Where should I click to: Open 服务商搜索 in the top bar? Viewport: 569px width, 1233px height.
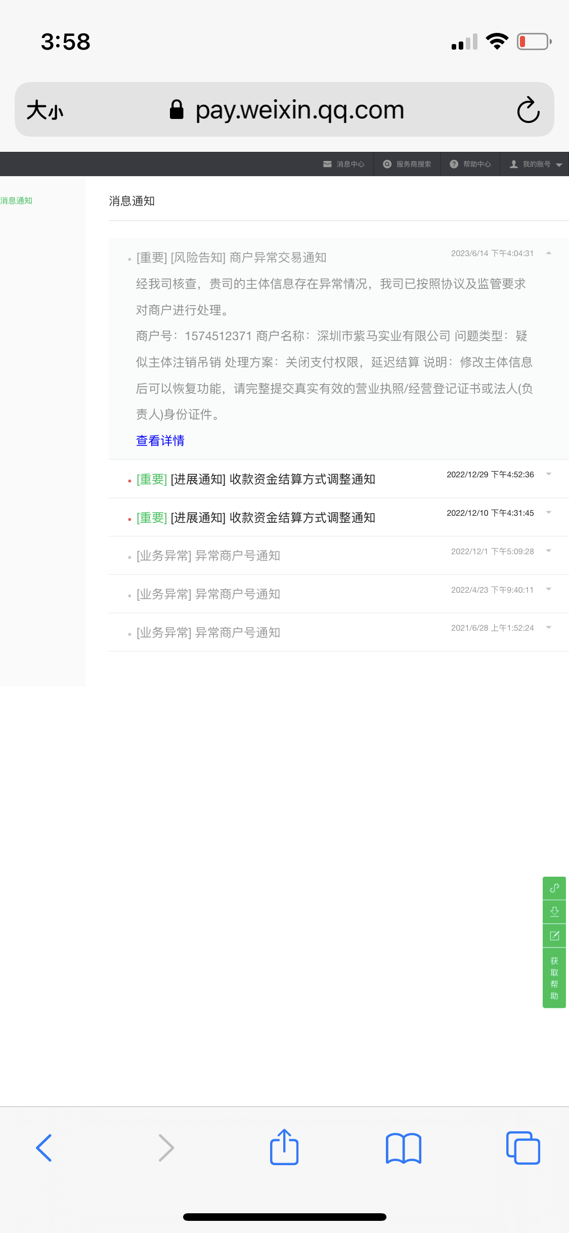pos(407,164)
